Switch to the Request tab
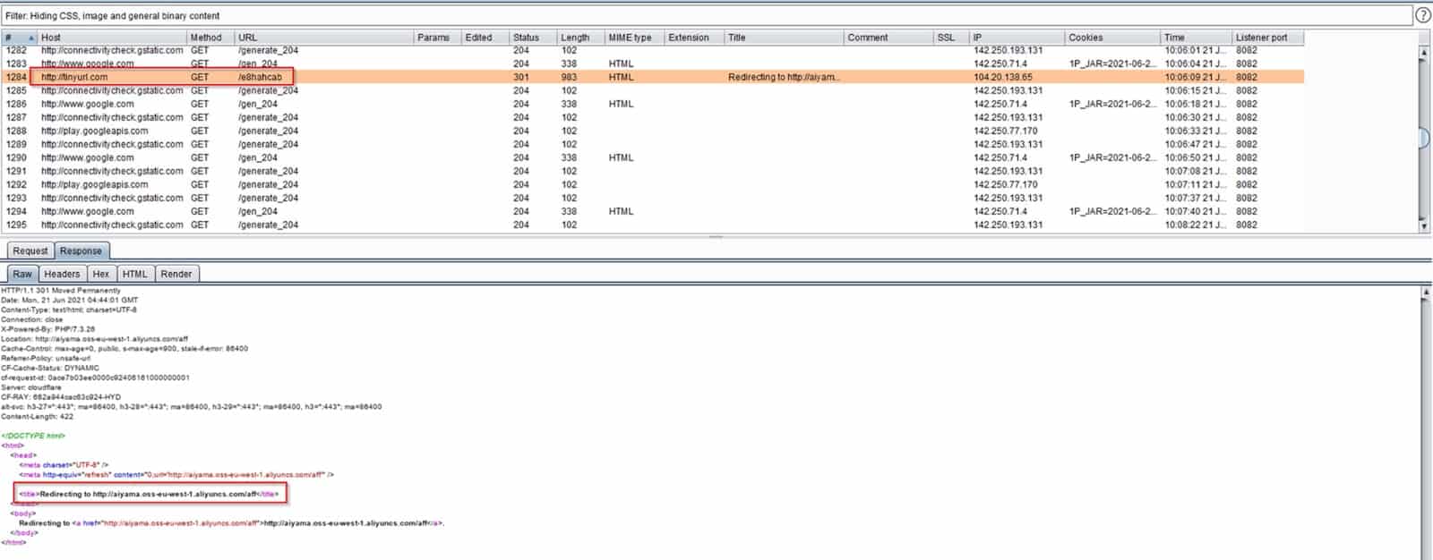Image resolution: width=1433 pixels, height=560 pixels. coord(30,251)
